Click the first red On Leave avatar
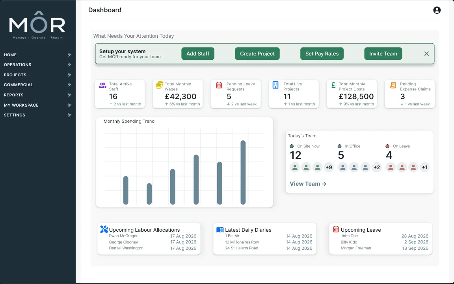The image size is (454, 284). click(x=391, y=167)
